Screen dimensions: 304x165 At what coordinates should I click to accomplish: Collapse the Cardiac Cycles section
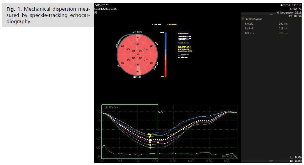click(x=242, y=19)
